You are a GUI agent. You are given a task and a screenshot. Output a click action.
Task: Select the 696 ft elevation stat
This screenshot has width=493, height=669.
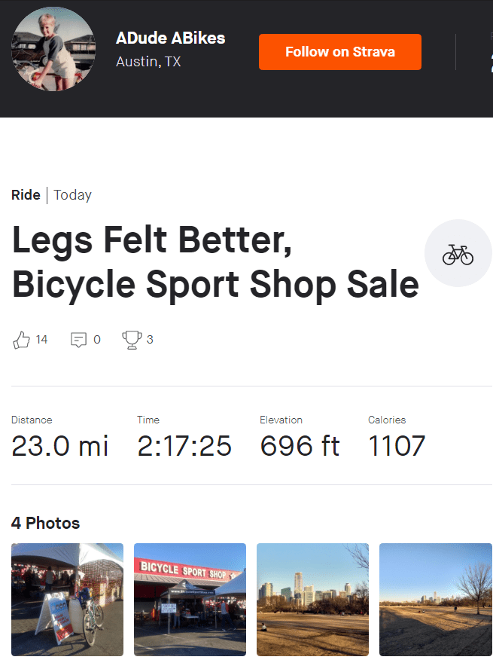tap(300, 446)
